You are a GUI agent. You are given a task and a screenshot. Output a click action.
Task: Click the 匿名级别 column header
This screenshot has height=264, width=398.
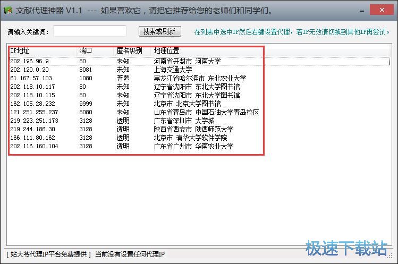(132, 50)
